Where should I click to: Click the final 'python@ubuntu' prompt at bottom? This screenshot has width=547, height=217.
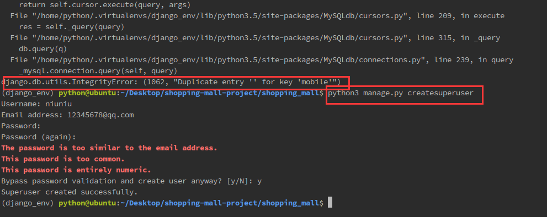[87, 203]
